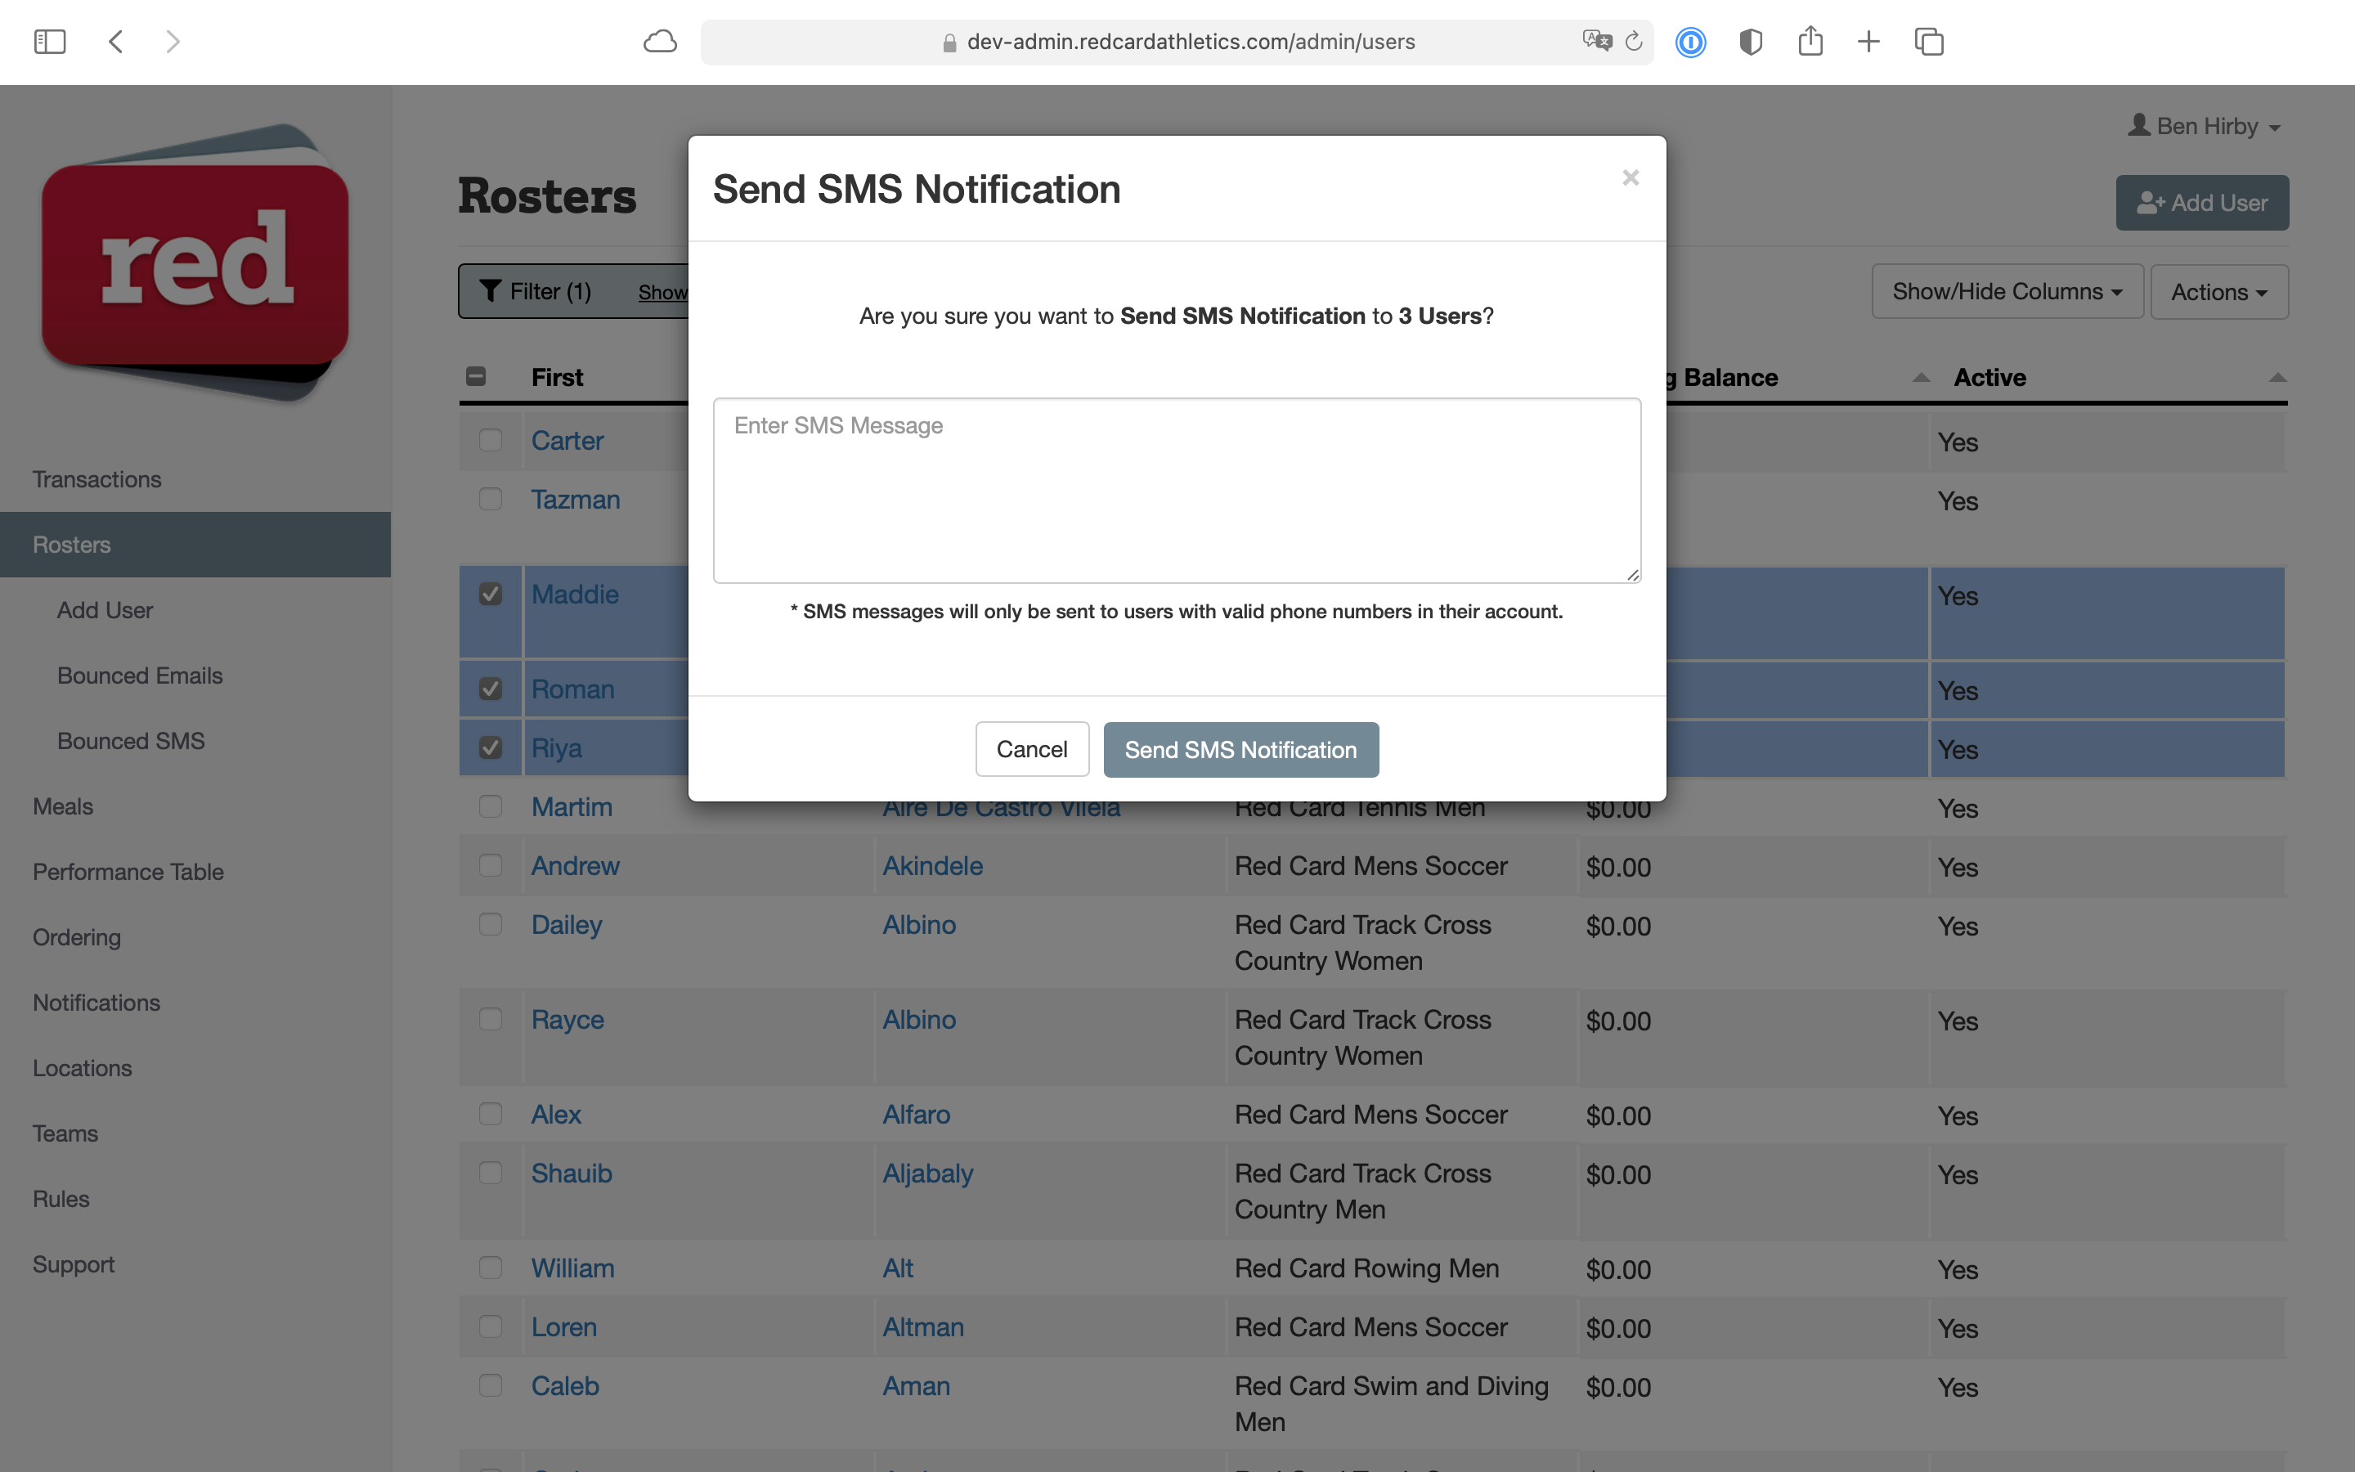The width and height of the screenshot is (2355, 1472).
Task: Open Add User sidebar submenu item
Action: click(105, 610)
